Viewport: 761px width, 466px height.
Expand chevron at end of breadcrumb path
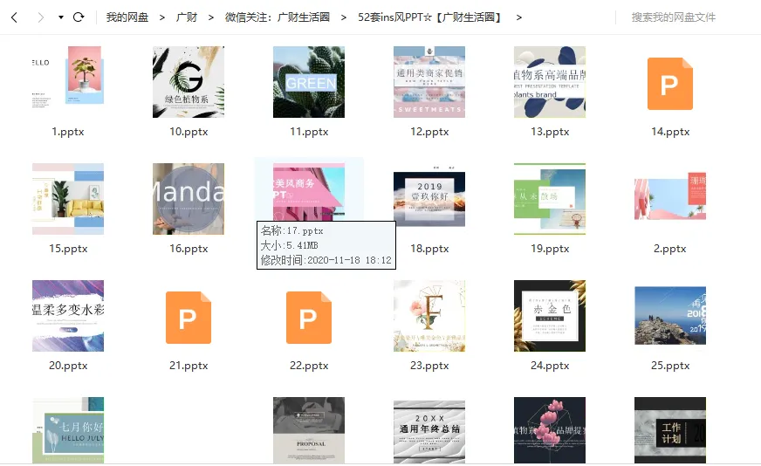[518, 17]
